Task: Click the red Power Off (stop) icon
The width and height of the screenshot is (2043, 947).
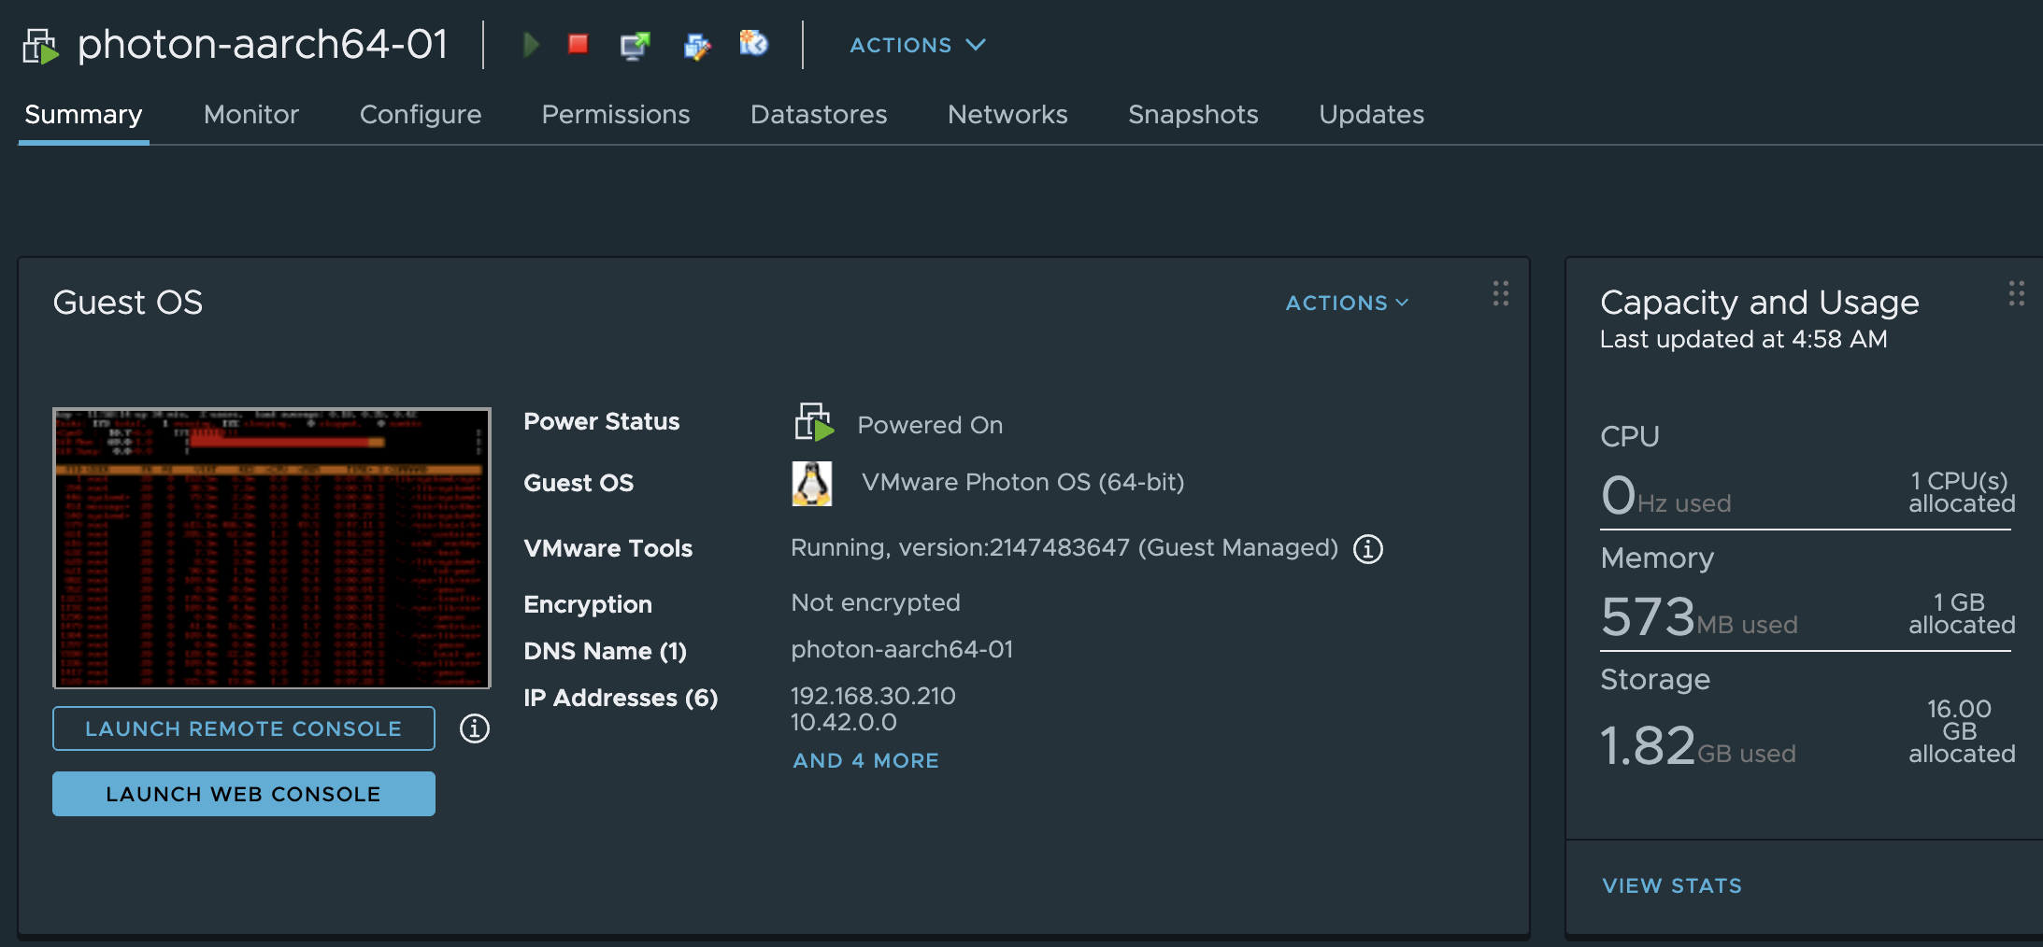Action: click(579, 44)
